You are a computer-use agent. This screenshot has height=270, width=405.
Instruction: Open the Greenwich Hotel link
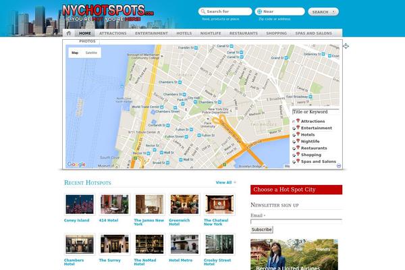(180, 222)
